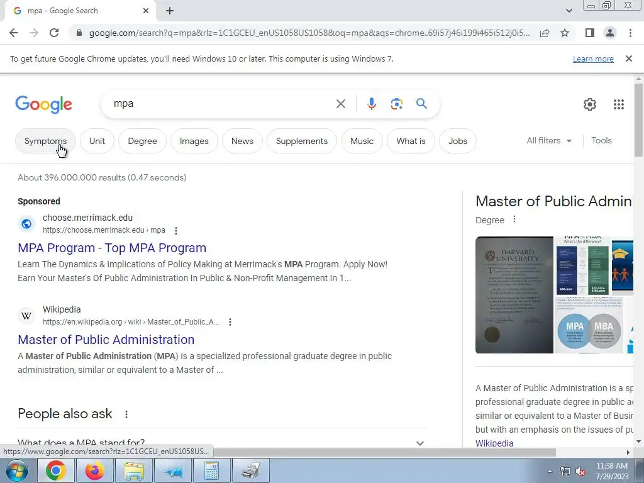Open the tab search dropdown arrow
This screenshot has width=644, height=483.
coord(569,11)
